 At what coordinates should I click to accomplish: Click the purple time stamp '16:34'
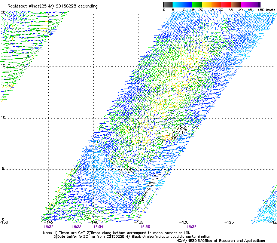point(98,227)
